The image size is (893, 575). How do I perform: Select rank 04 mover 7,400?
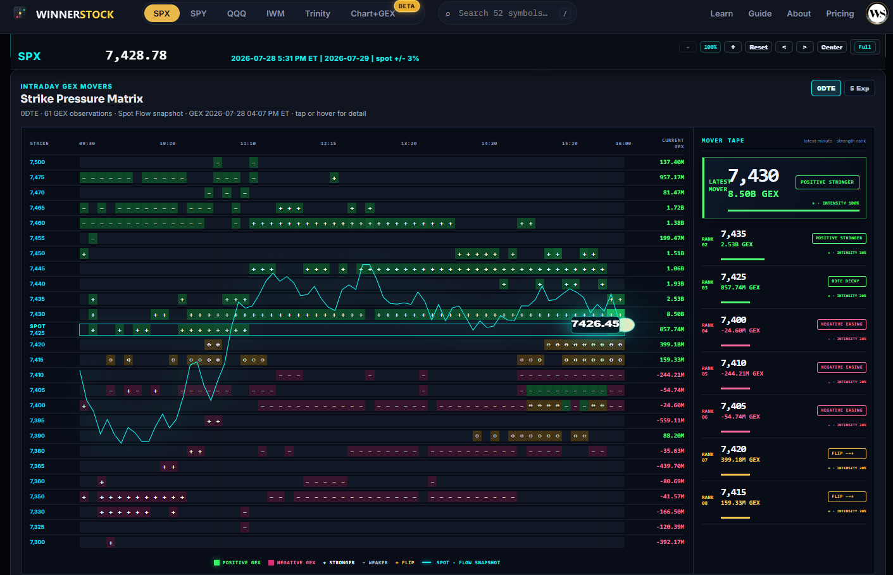tap(784, 331)
